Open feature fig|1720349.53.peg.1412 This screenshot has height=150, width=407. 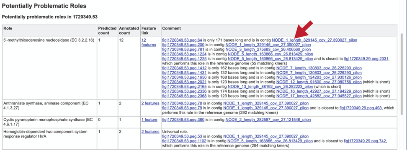184,68
